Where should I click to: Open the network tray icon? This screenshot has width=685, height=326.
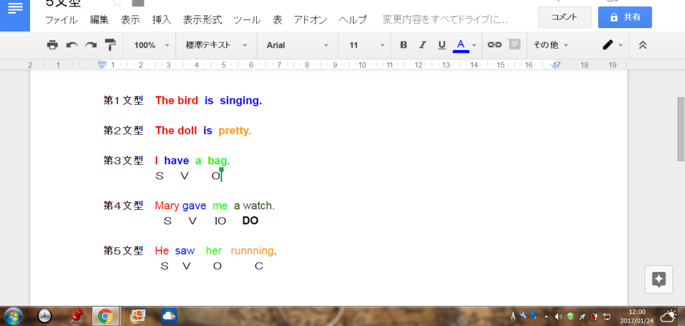point(607,316)
